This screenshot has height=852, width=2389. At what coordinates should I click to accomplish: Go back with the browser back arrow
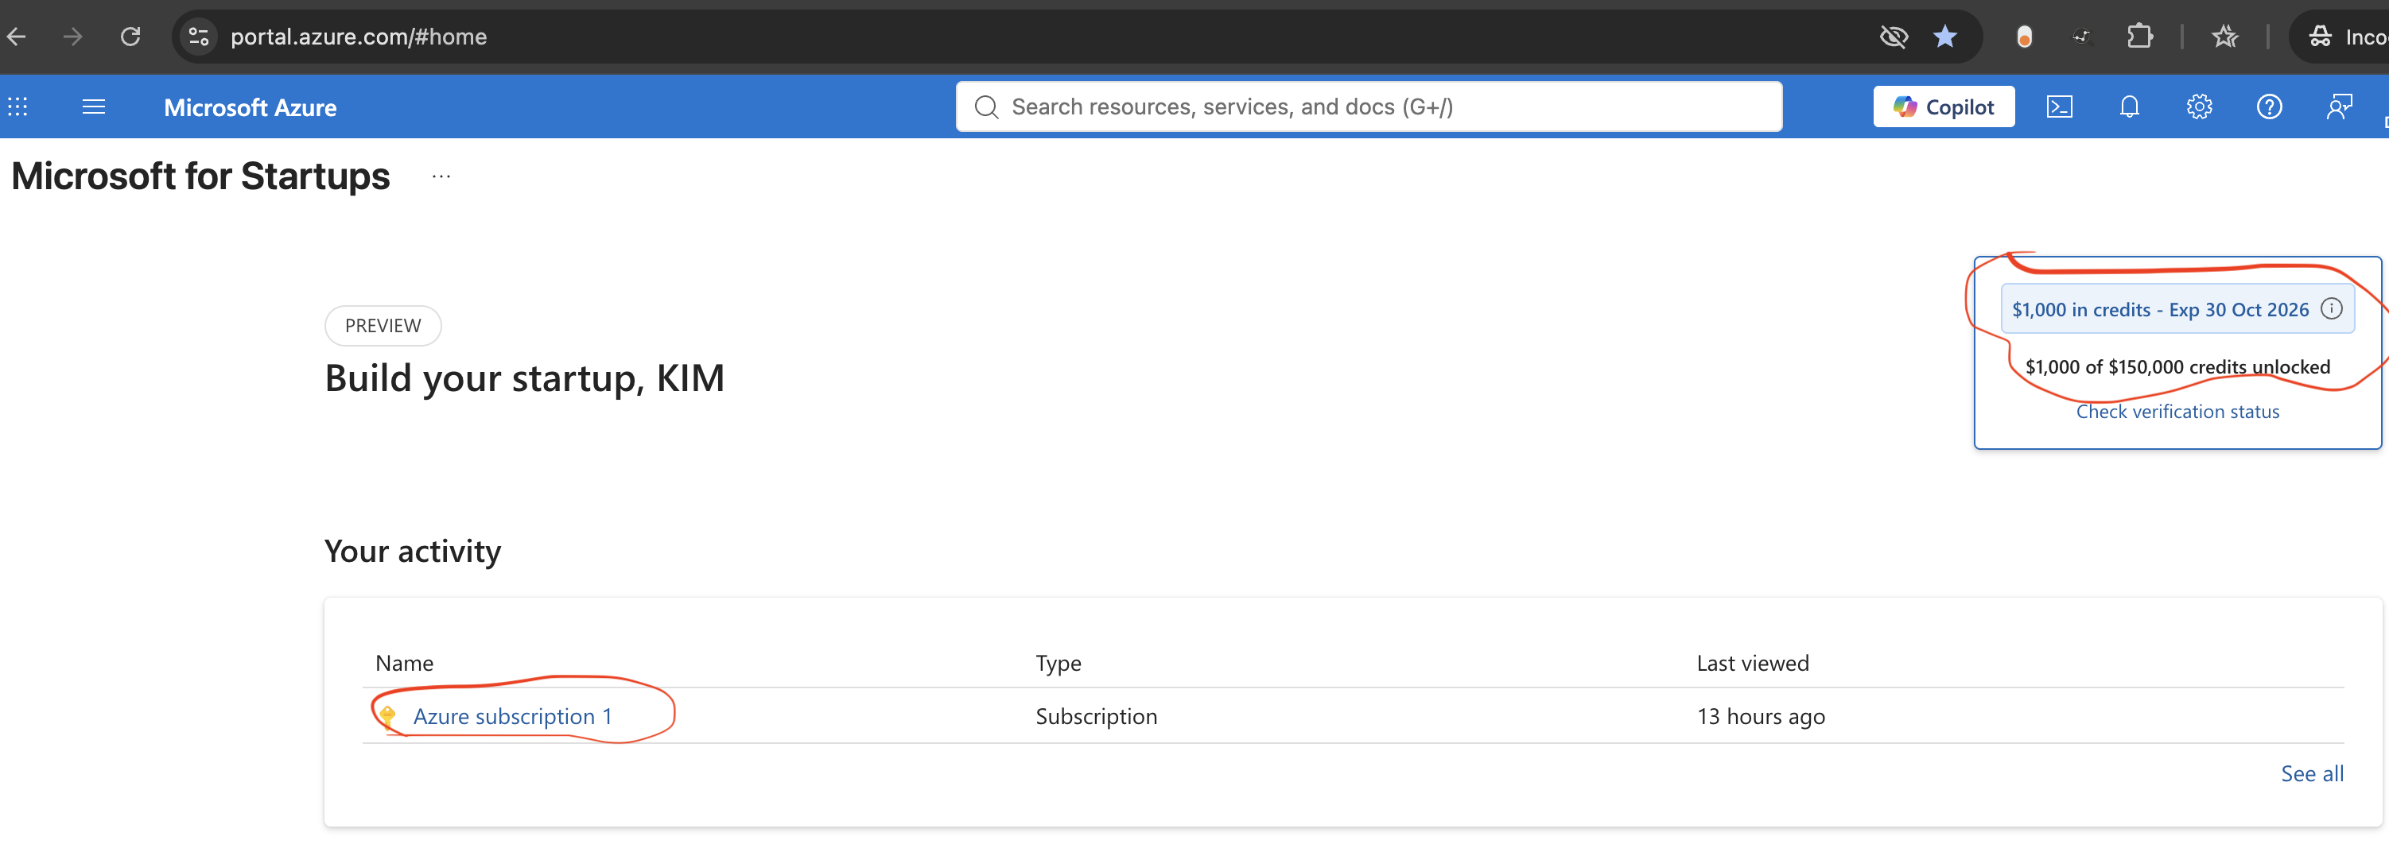point(17,36)
